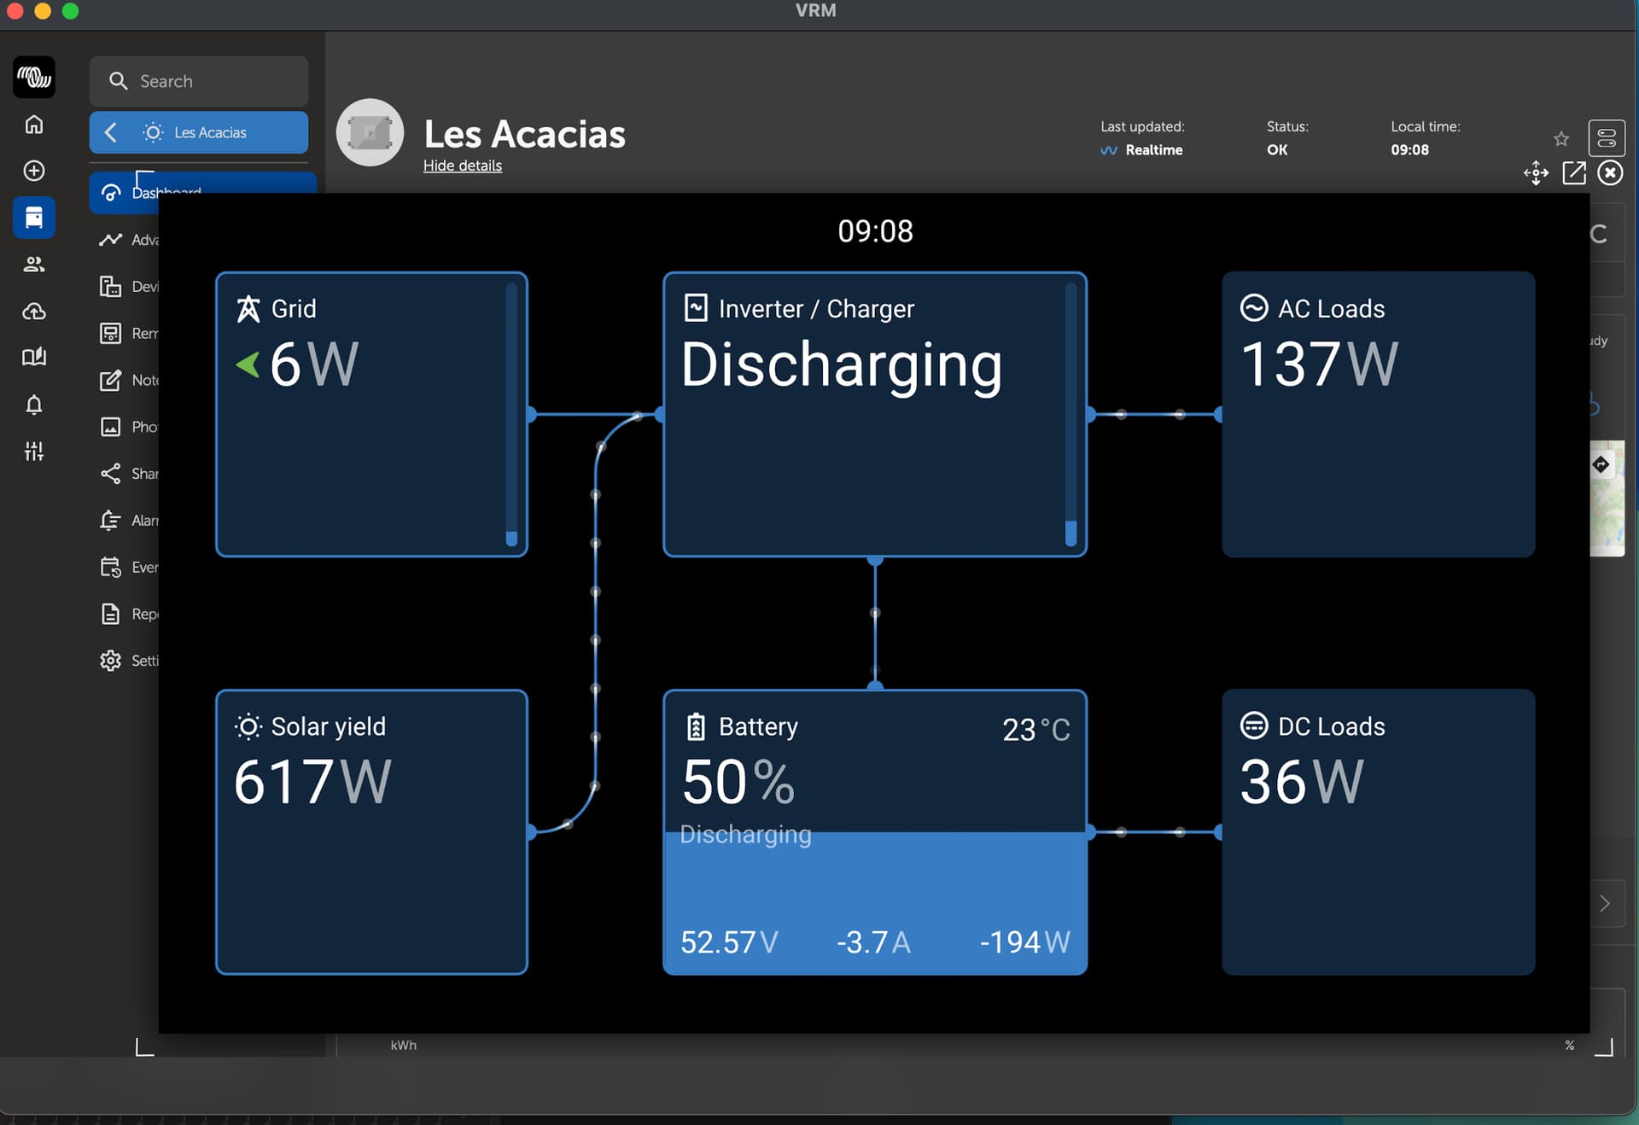This screenshot has width=1639, height=1125.
Task: Click the Battery charge level bar
Action: point(874,888)
